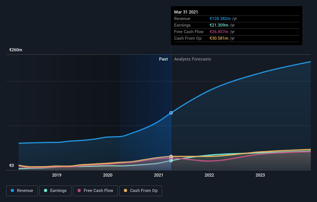The height and width of the screenshot is (202, 317).
Task: Click the Earnings row label in tooltip
Action: click(182, 25)
